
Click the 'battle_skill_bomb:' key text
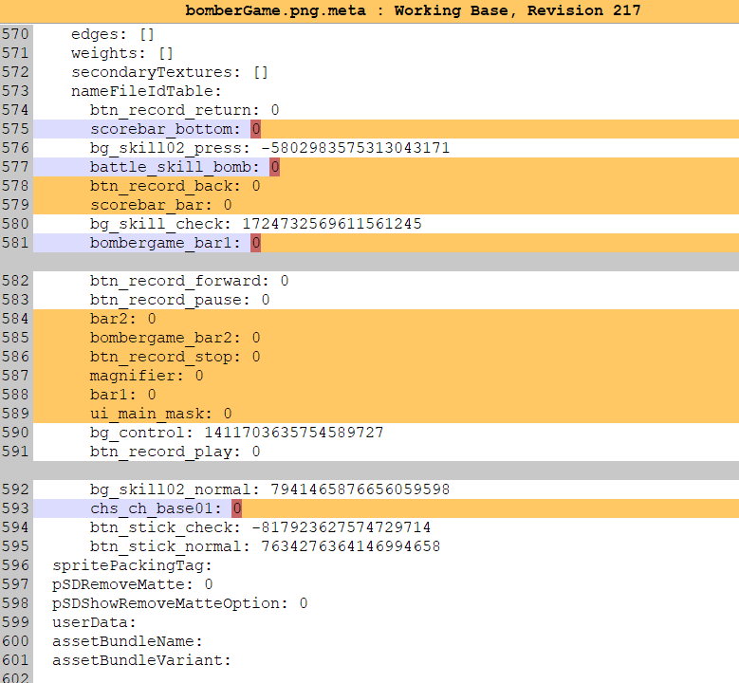click(x=175, y=167)
